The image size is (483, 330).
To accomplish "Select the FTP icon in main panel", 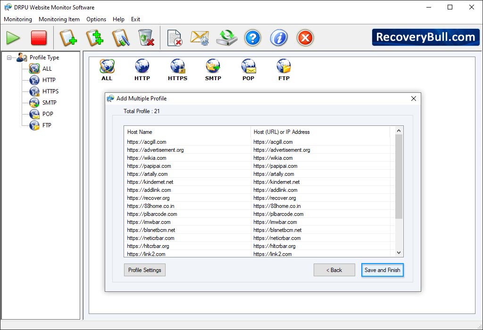I will [x=283, y=70].
